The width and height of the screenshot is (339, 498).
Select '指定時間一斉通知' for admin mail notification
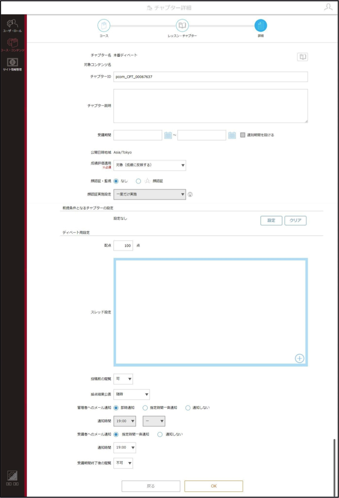point(145,408)
